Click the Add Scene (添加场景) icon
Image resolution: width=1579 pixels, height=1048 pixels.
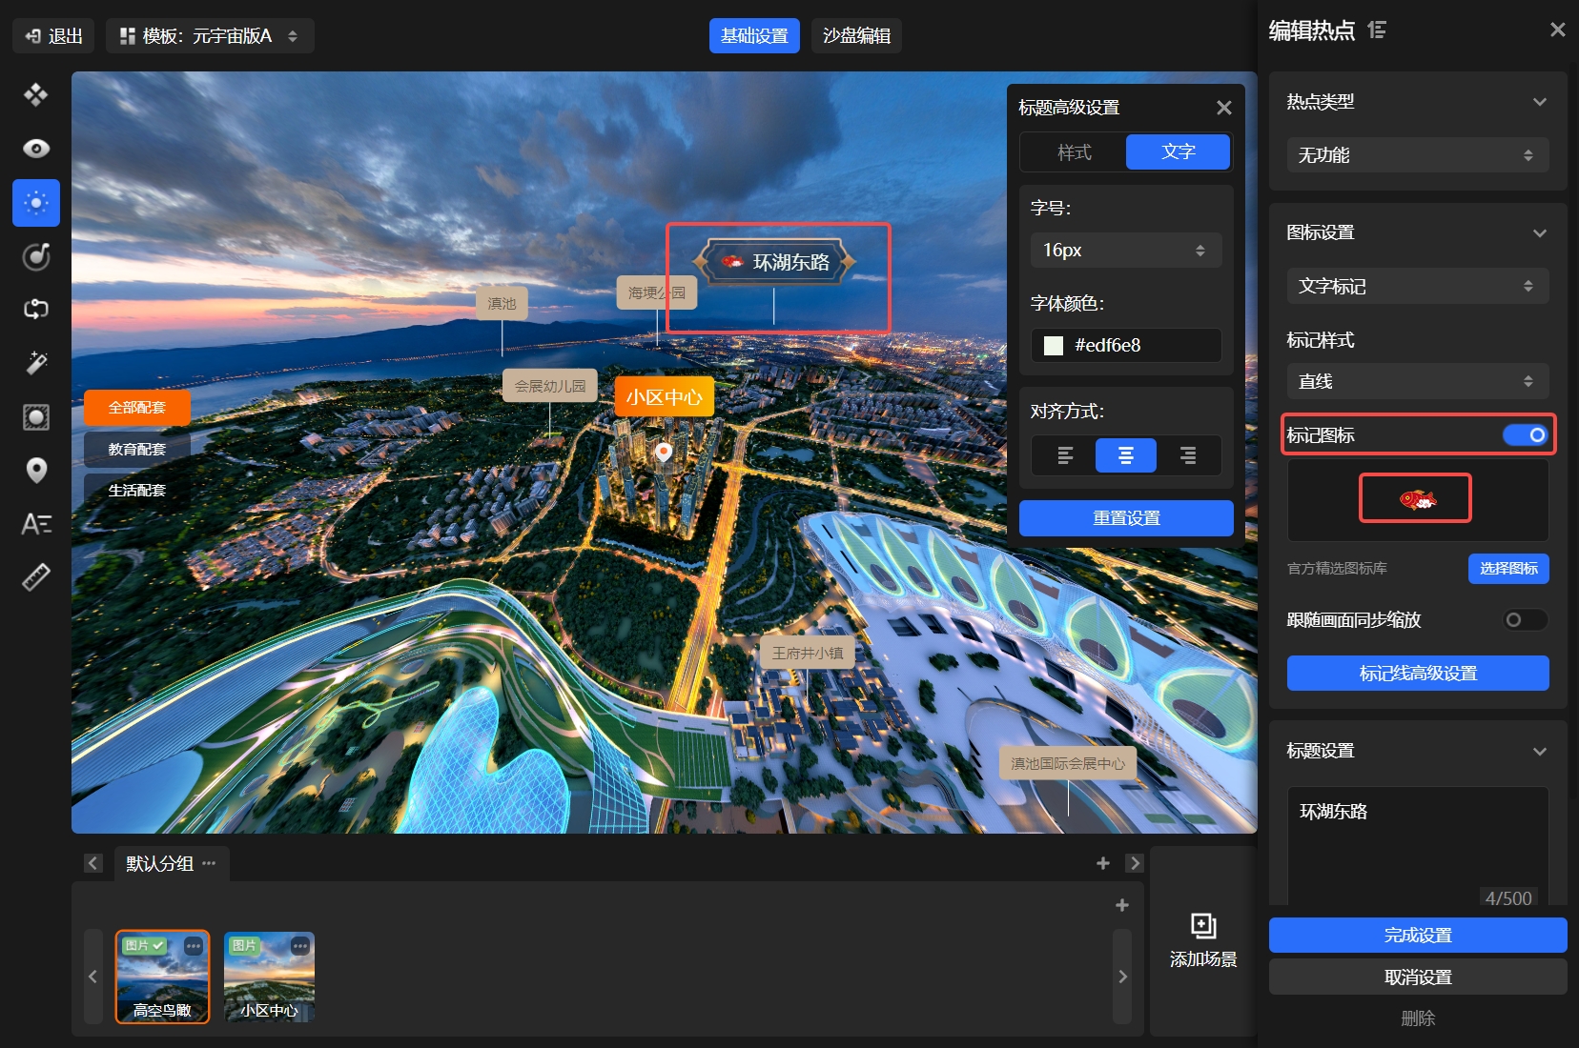pos(1202,926)
